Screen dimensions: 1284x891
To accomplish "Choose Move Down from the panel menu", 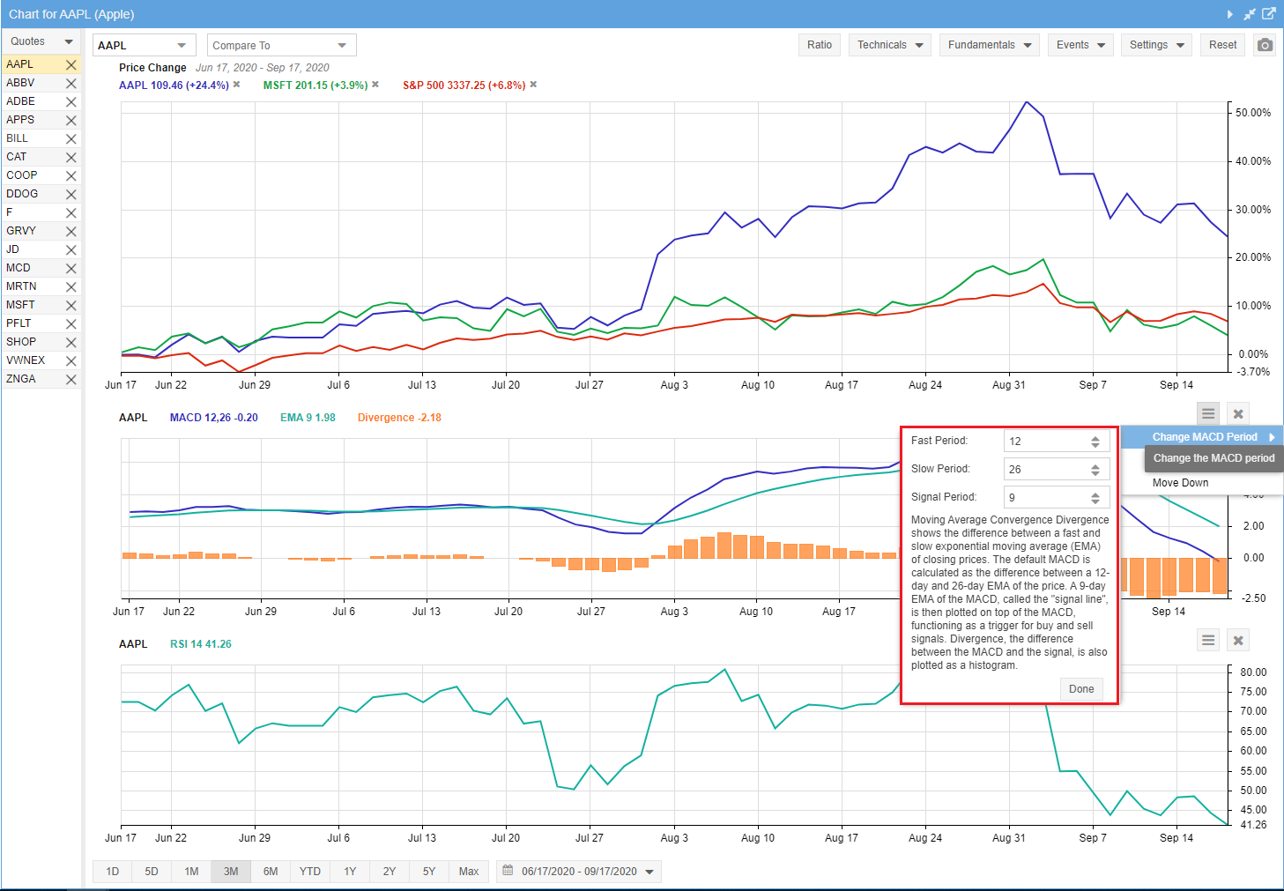I will pos(1180,483).
